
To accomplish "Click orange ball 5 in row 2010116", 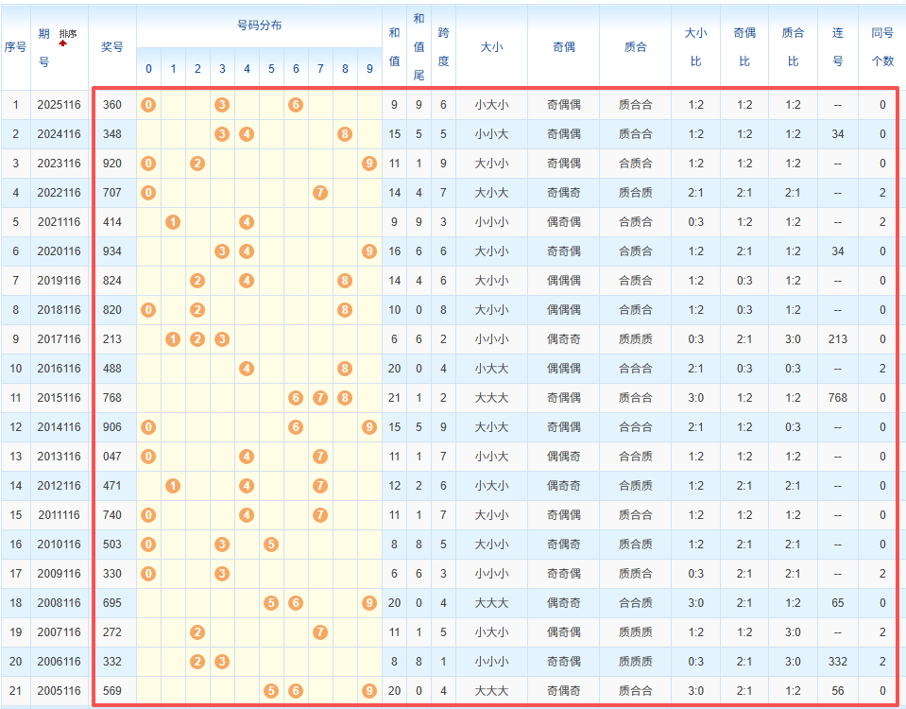I will (271, 545).
